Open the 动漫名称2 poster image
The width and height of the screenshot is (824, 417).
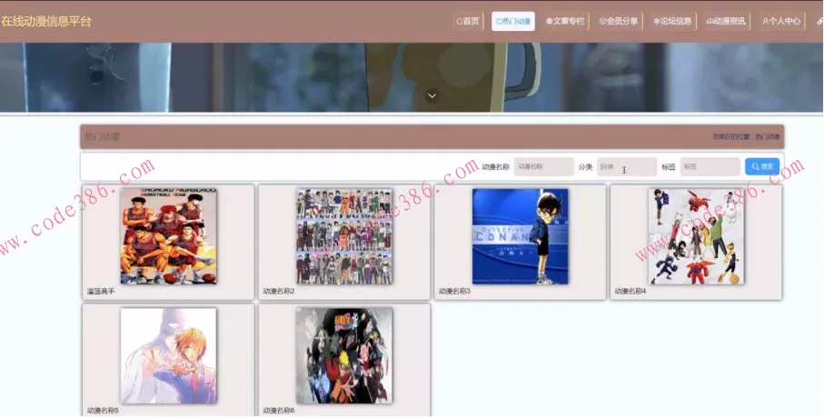click(344, 236)
